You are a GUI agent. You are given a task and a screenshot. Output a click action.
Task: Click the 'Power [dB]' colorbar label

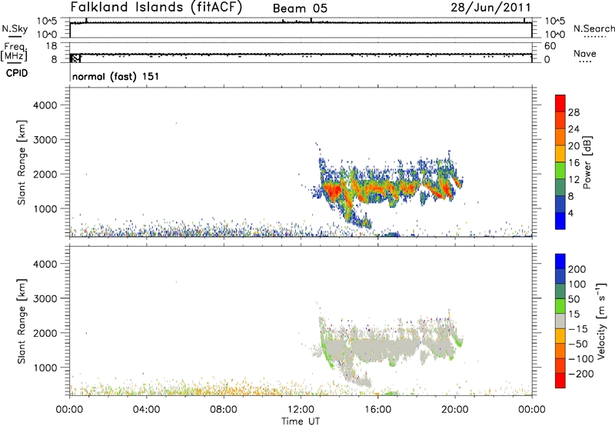[x=587, y=162]
